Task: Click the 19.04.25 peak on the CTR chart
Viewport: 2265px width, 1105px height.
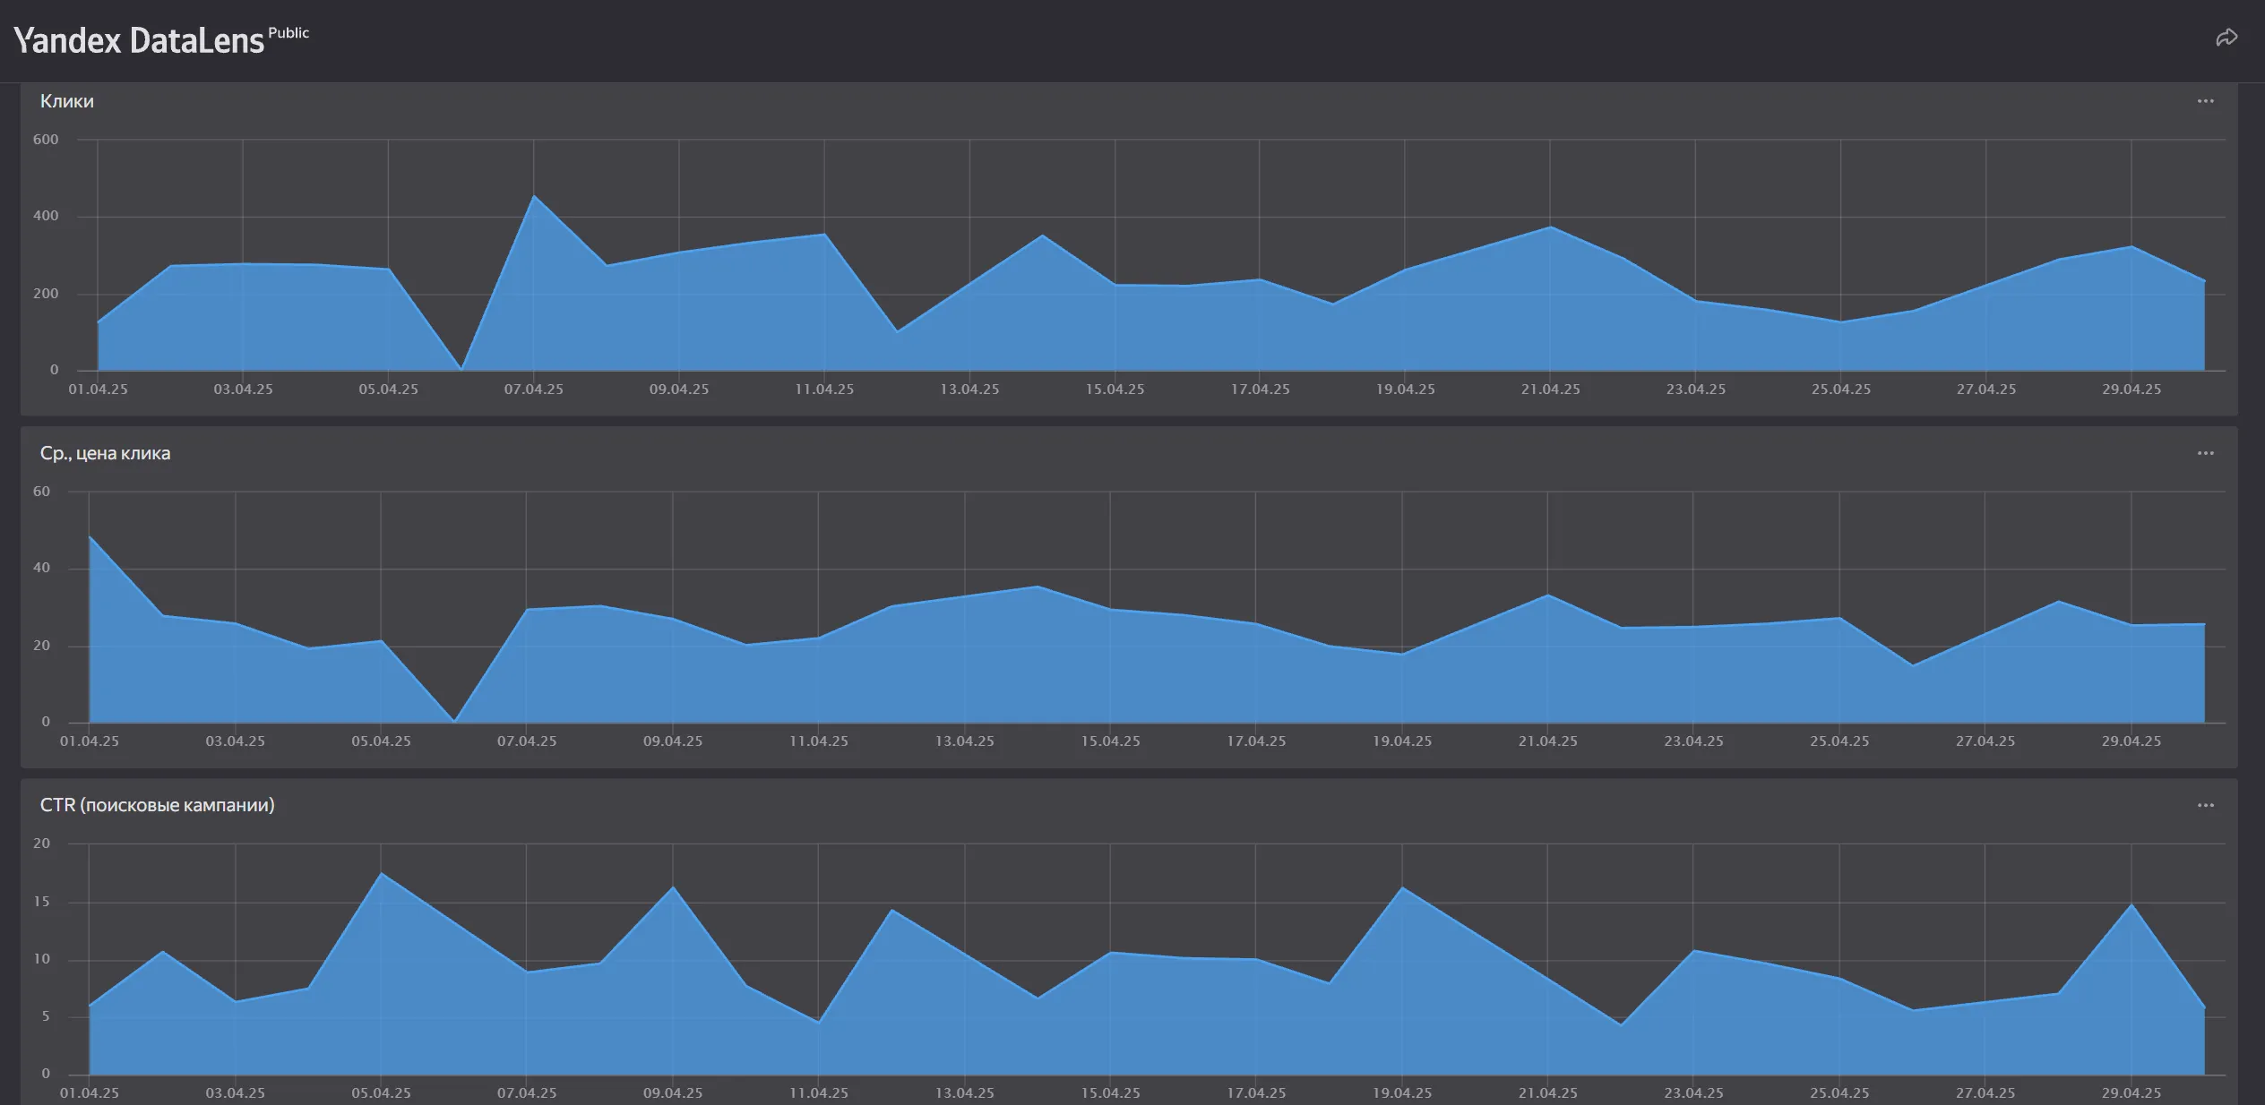Action: pyautogui.click(x=1402, y=888)
